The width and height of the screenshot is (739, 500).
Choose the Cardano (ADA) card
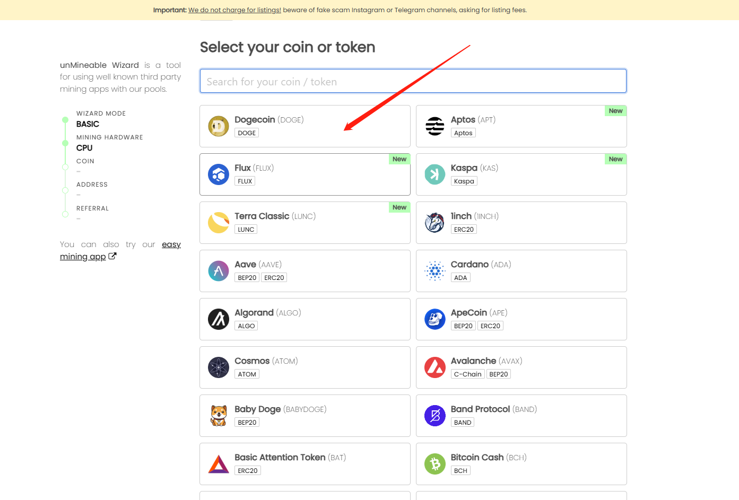(x=521, y=271)
